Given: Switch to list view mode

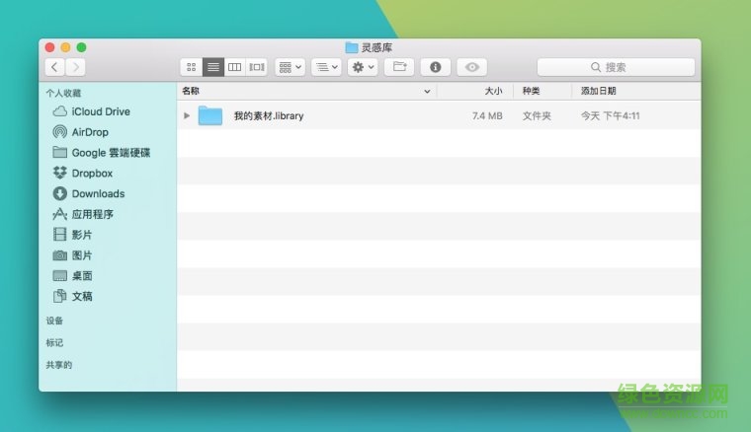Looking at the screenshot, I should coord(213,67).
